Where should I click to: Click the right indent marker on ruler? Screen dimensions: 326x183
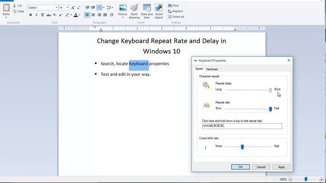[235, 29]
